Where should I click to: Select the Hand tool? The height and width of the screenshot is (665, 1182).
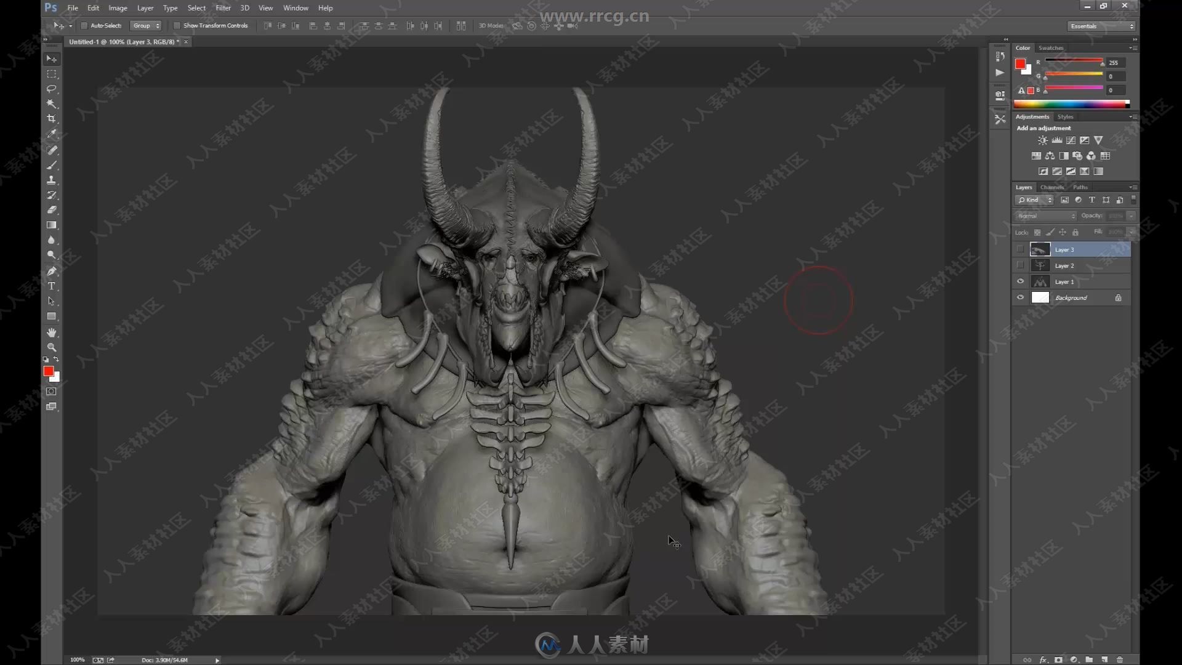coord(52,332)
